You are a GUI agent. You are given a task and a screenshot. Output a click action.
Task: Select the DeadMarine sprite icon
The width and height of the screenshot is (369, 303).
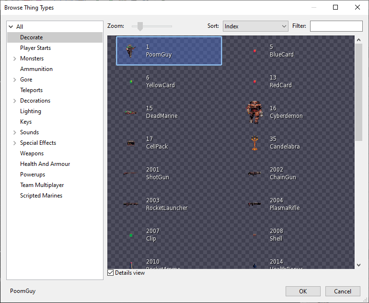131,112
